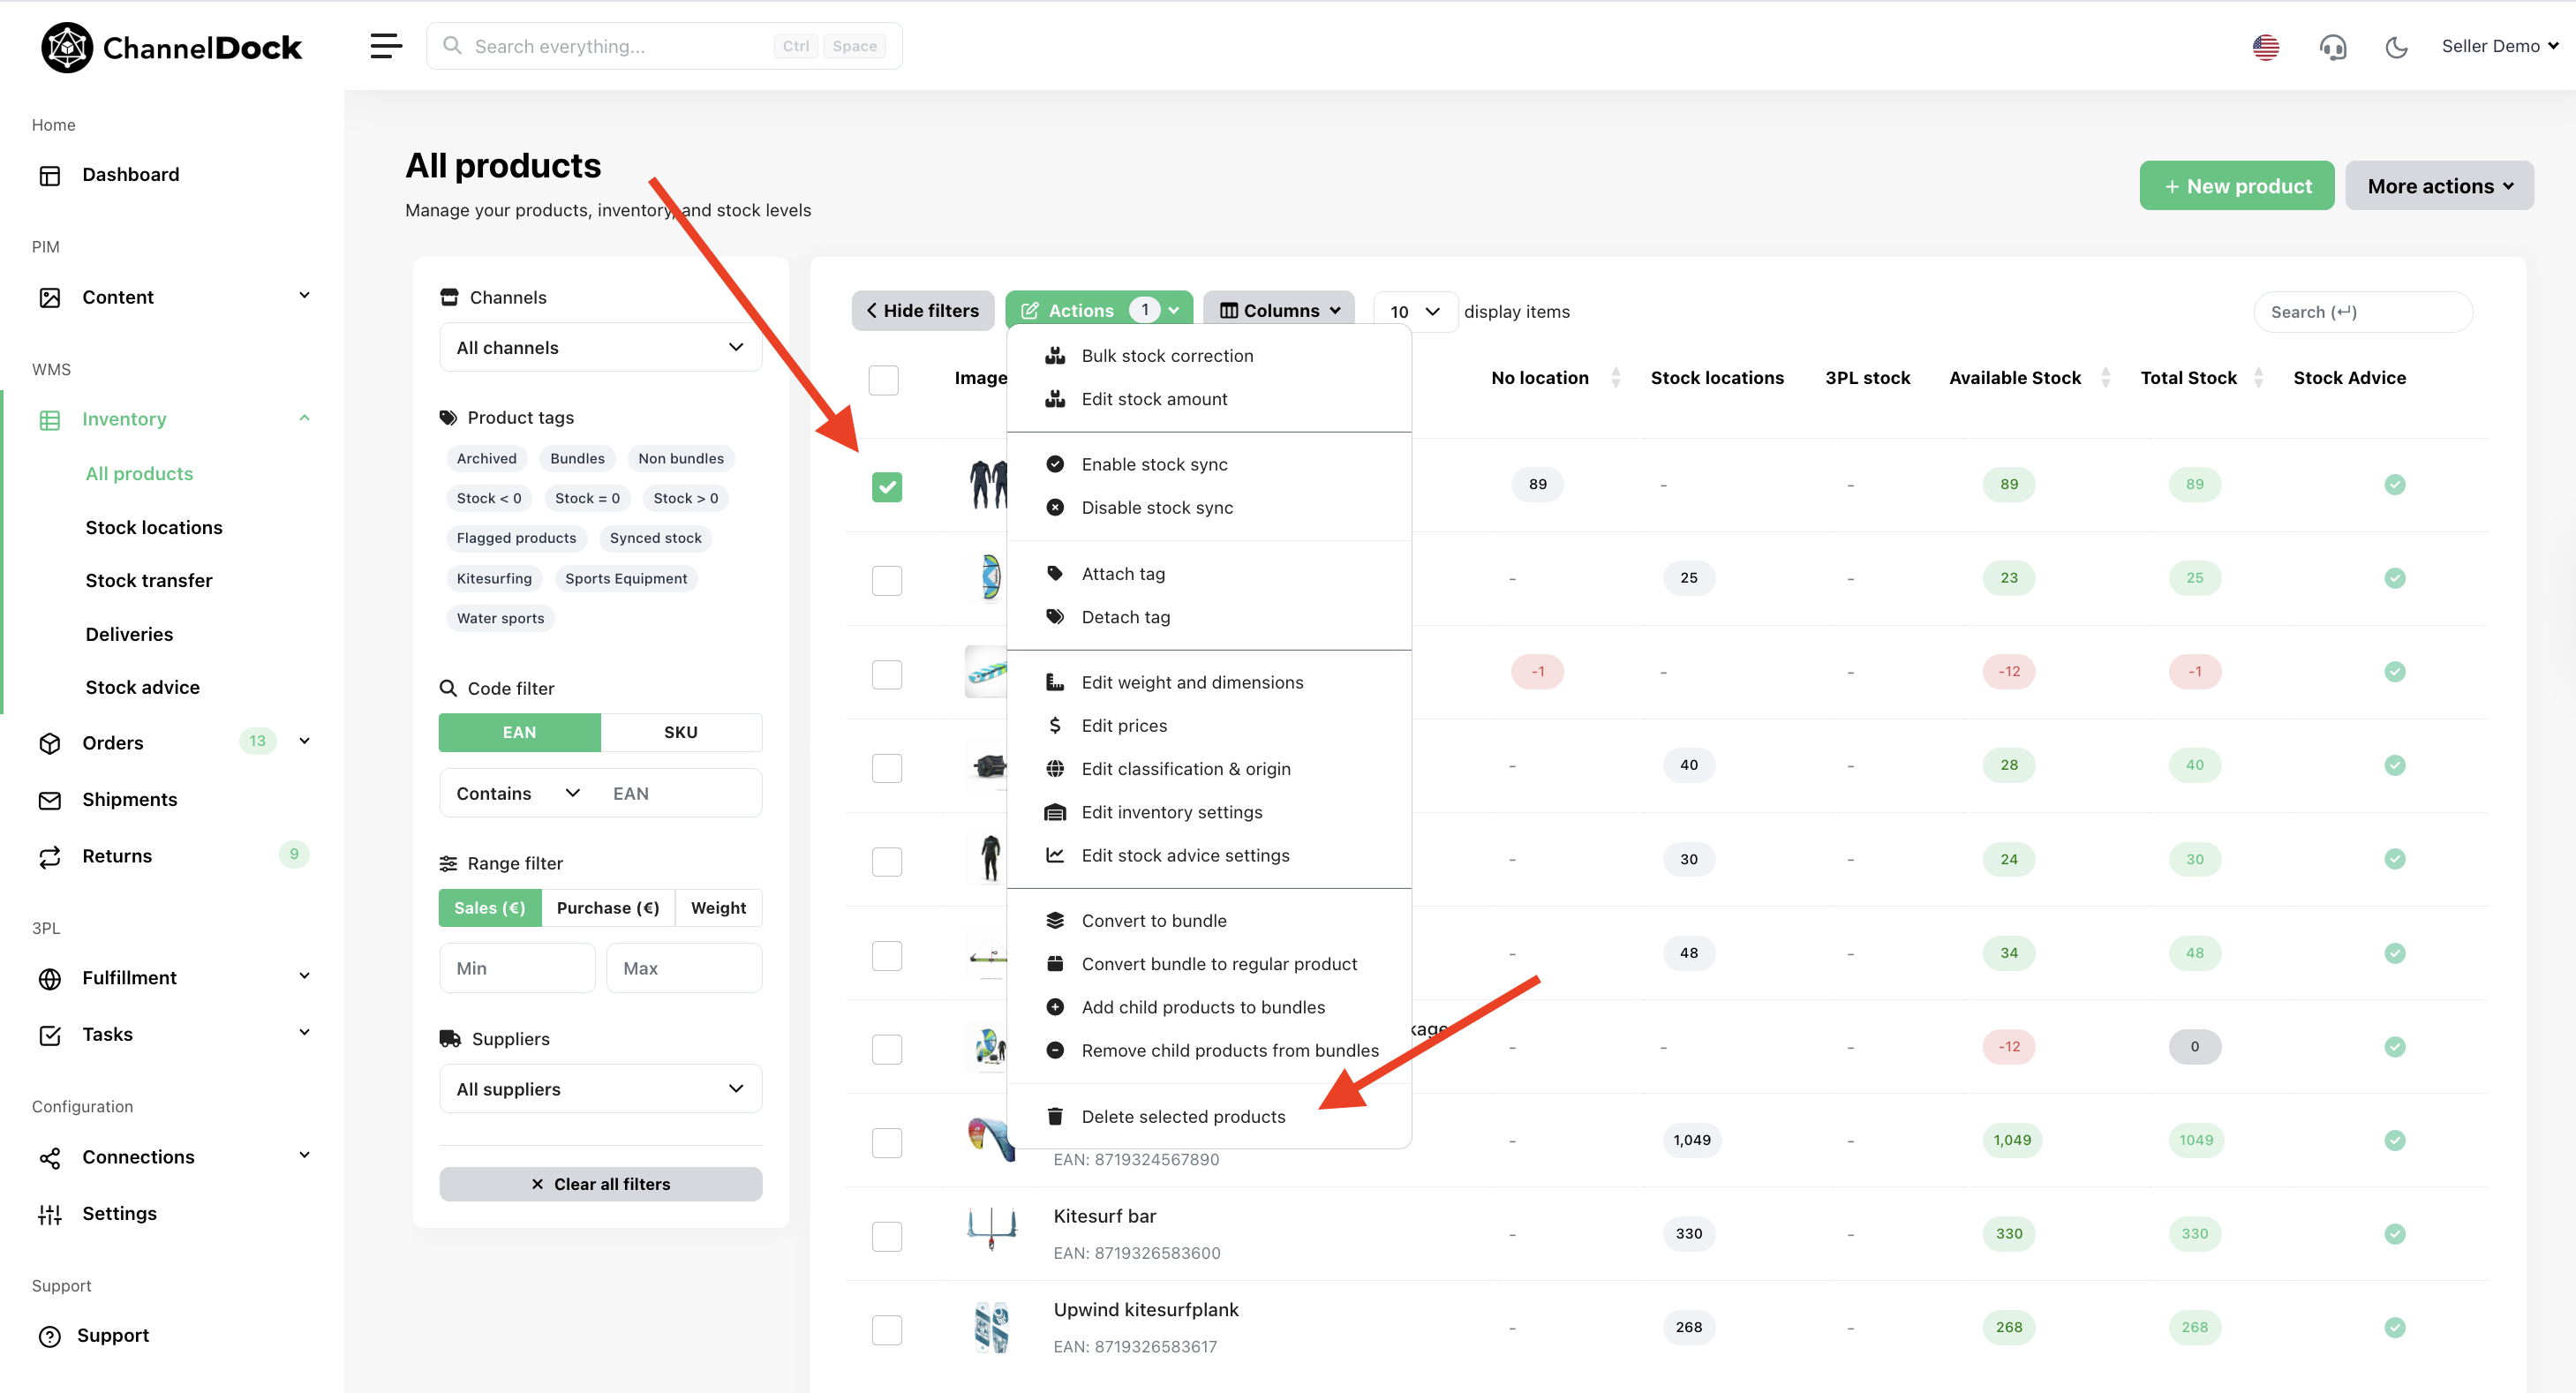Screen dimensions: 2576x1393
Task: Click the US flag language icon
Action: (2265, 47)
